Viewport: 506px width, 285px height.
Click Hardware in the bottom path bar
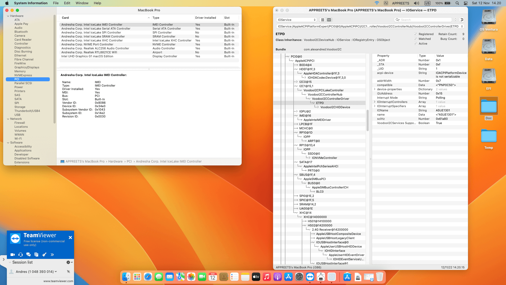(115, 161)
